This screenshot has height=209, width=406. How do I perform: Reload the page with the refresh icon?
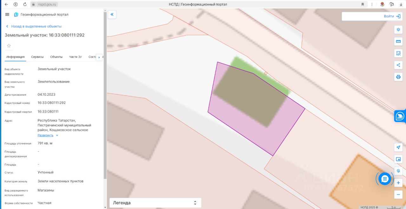point(25,4)
